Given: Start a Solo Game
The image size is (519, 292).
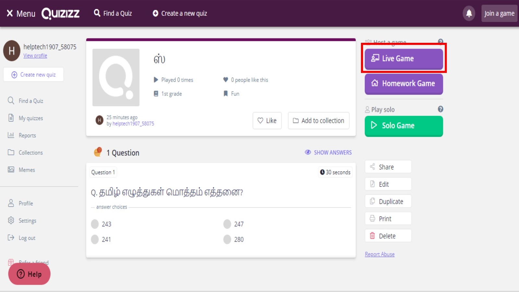Looking at the screenshot, I should click(x=404, y=126).
